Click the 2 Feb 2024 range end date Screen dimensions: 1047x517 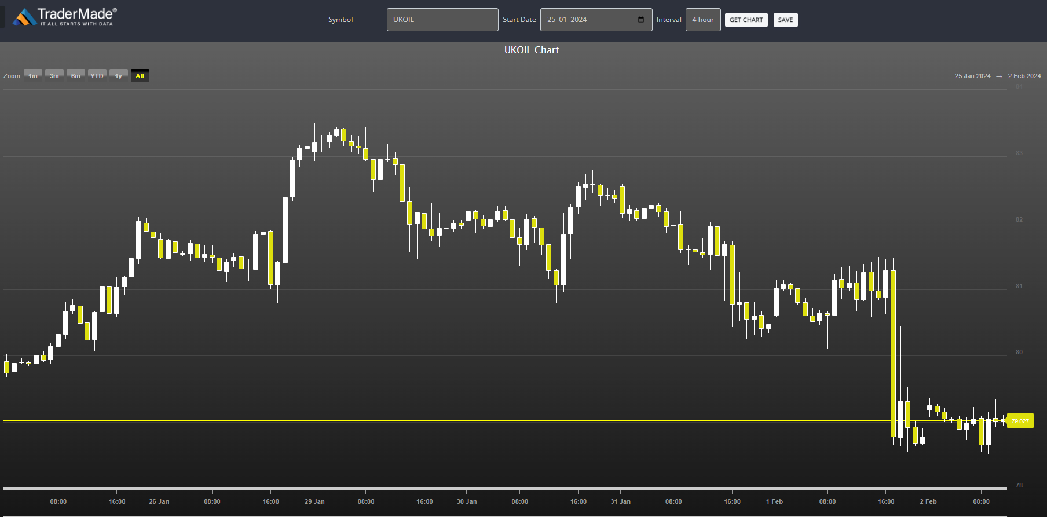point(1024,76)
